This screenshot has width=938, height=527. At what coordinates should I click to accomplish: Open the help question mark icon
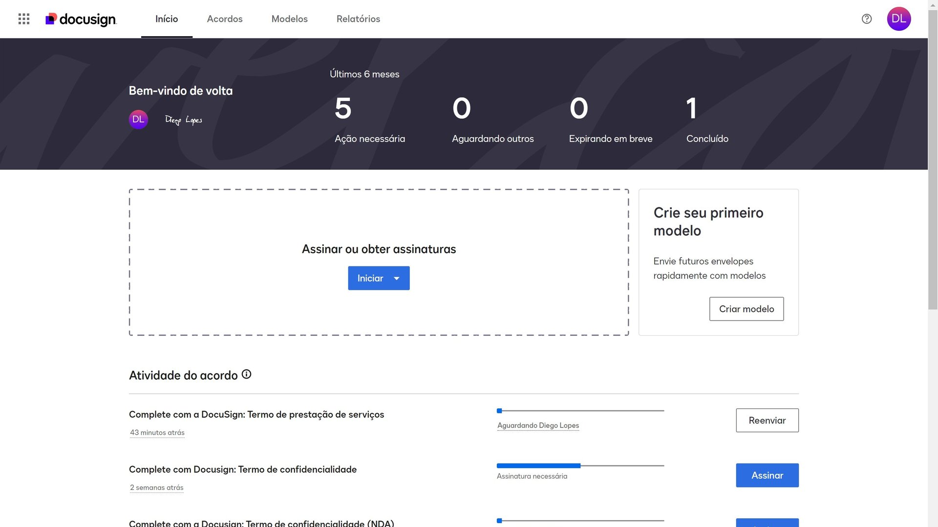(866, 19)
